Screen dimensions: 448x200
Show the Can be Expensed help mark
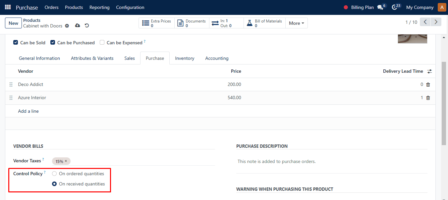tap(144, 41)
